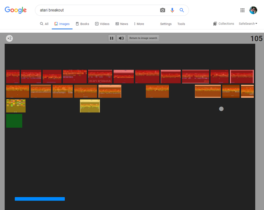This screenshot has width=264, height=210.
Task: Click the red brick labeled Atari Breakout
Action: point(100,76)
